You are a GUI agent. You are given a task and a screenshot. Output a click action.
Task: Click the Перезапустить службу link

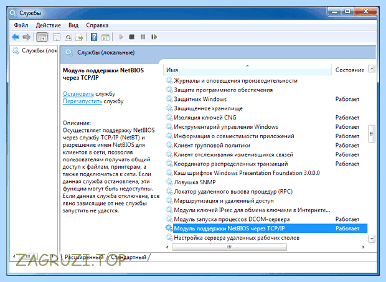point(82,101)
